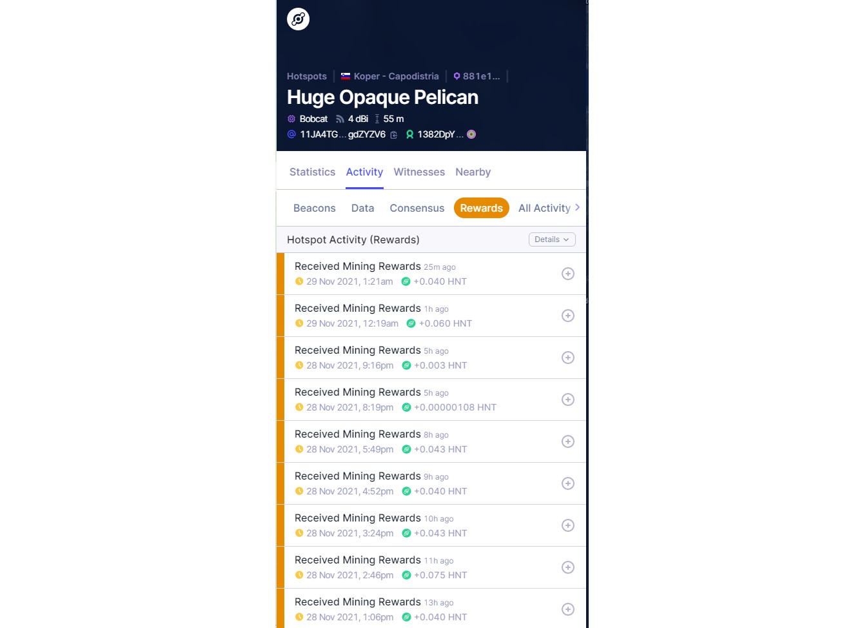Click the Helium logo icon at top

(x=298, y=19)
